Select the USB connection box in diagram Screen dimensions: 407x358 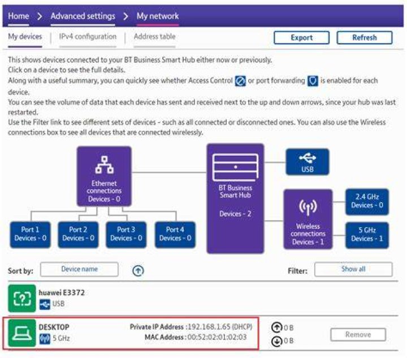click(308, 162)
